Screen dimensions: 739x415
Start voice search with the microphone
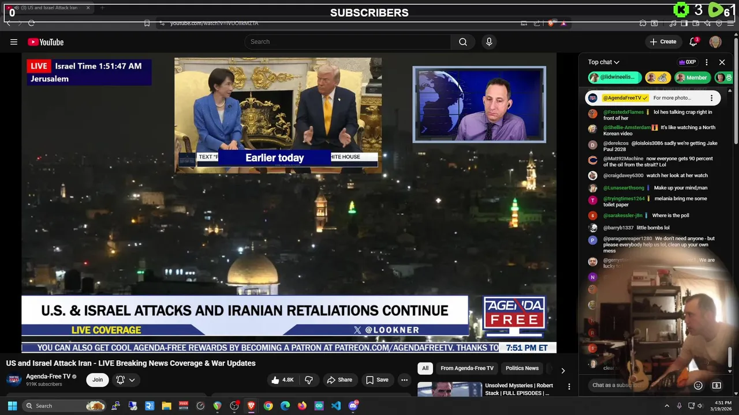(x=489, y=41)
